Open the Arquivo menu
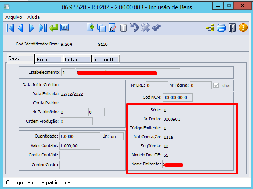The width and height of the screenshot is (253, 189). coord(14,17)
